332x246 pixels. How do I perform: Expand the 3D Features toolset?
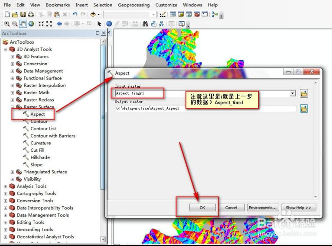coord(12,57)
